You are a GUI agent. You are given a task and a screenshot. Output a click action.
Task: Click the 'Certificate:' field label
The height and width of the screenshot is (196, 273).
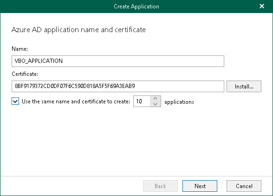[x=25, y=74]
